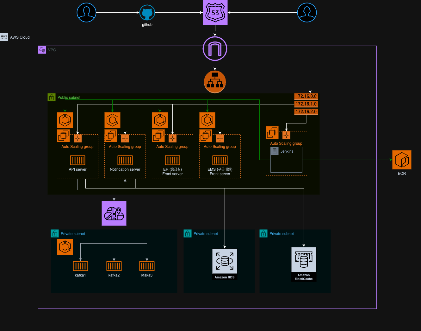This screenshot has height=331, width=421.
Task: Select the 'API server' label
Action: [x=77, y=169]
